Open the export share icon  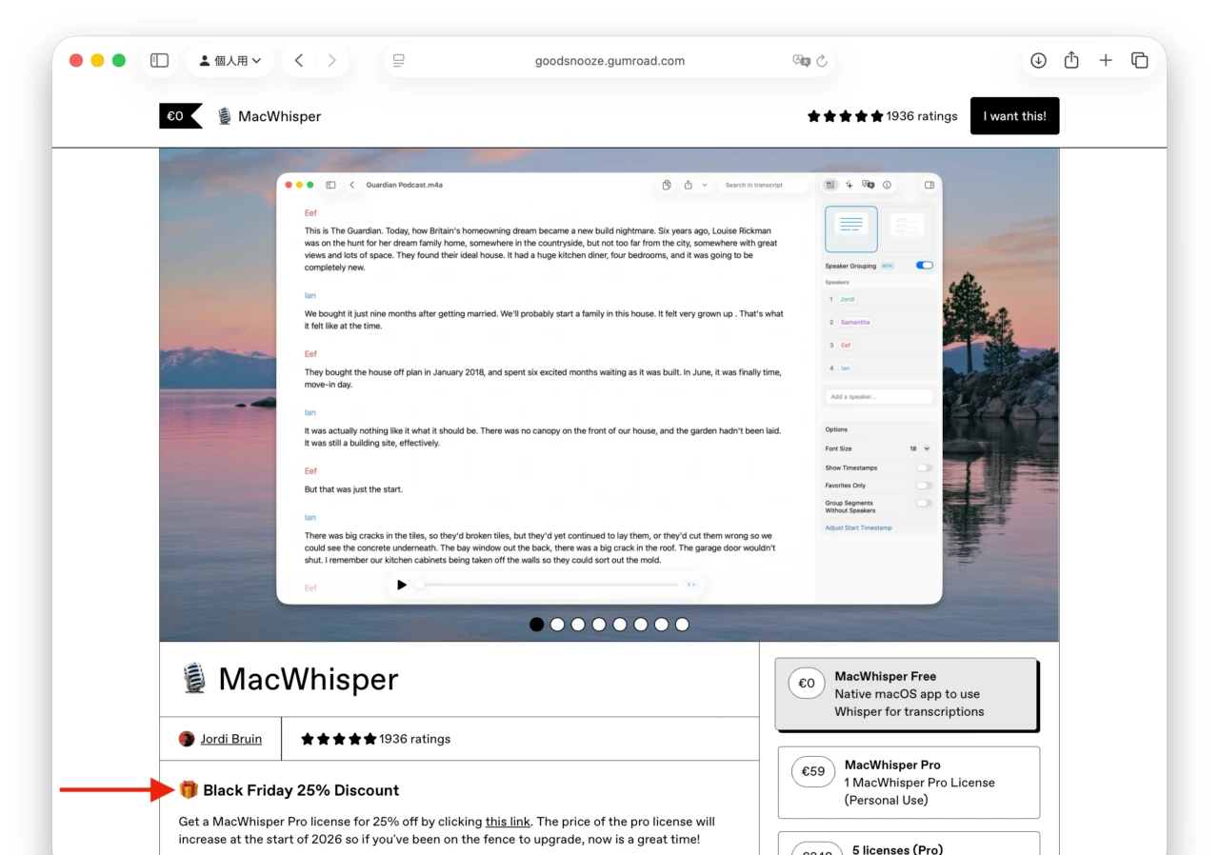[688, 185]
